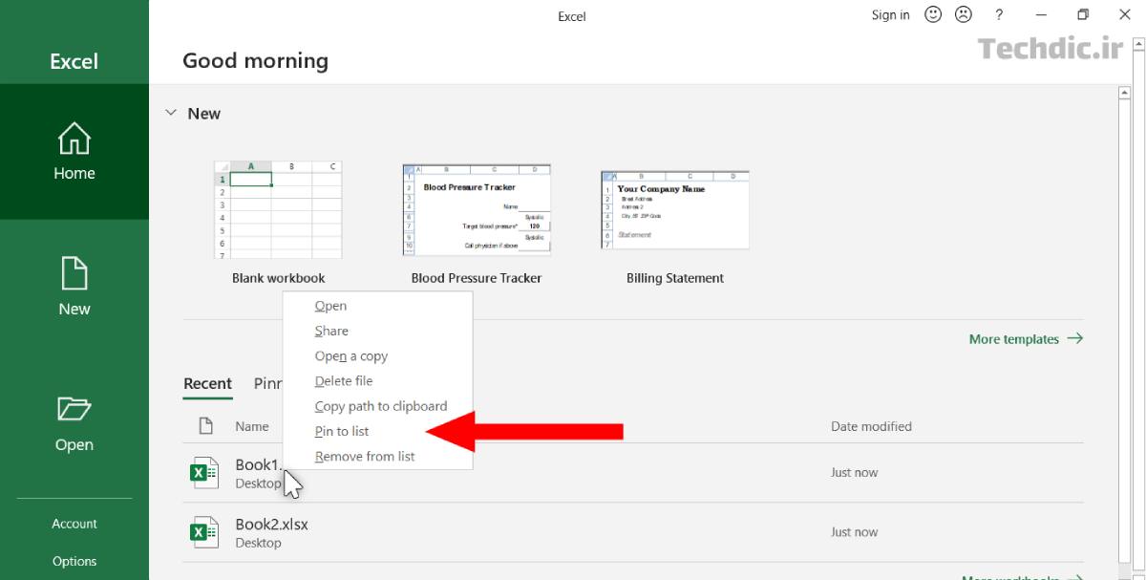Open Billing Statement template thumbnail
This screenshot has width=1146, height=580.
pos(675,210)
